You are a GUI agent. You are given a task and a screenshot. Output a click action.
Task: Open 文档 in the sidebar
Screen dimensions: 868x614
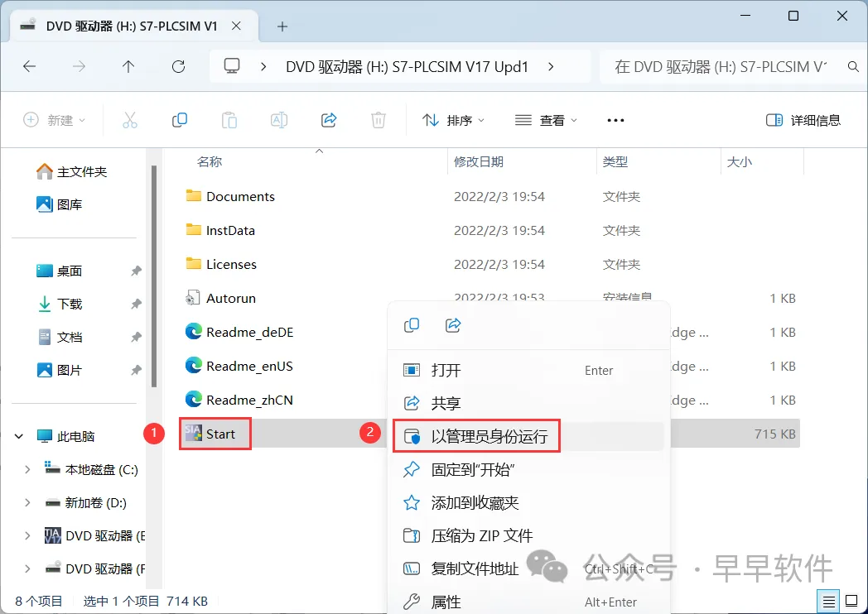tap(60, 337)
